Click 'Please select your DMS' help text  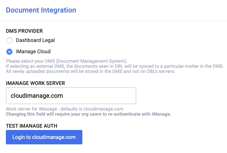coord(67,61)
